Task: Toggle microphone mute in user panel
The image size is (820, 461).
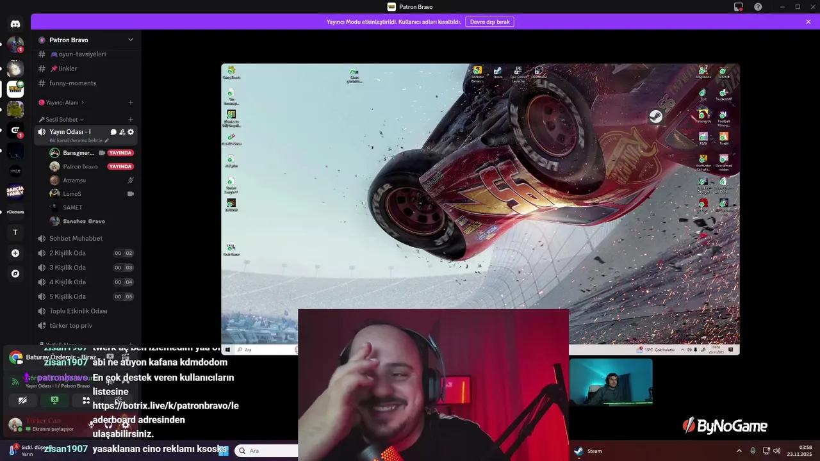Action: click(x=92, y=425)
